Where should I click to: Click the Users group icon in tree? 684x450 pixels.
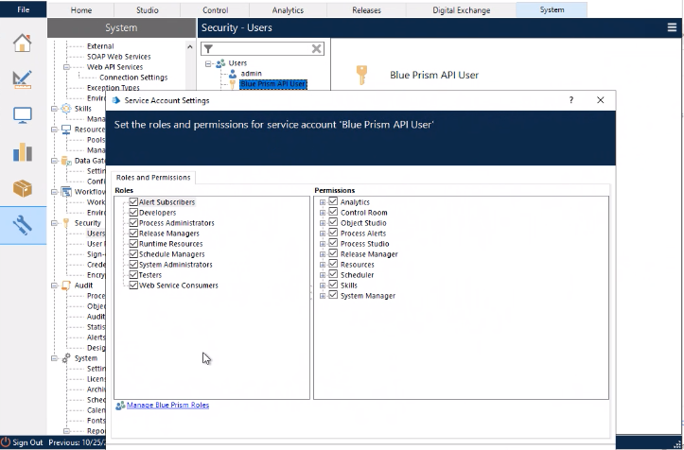coord(220,63)
